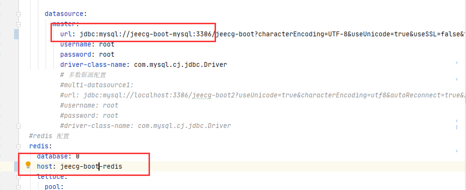
Task: Click com.mysql.cj.jdbc.Driver value in master block
Action: click(x=181, y=65)
